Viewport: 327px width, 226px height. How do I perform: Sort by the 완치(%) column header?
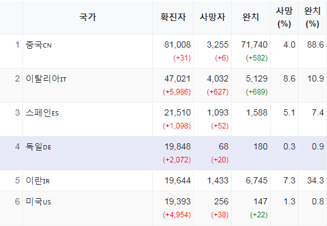click(x=312, y=17)
